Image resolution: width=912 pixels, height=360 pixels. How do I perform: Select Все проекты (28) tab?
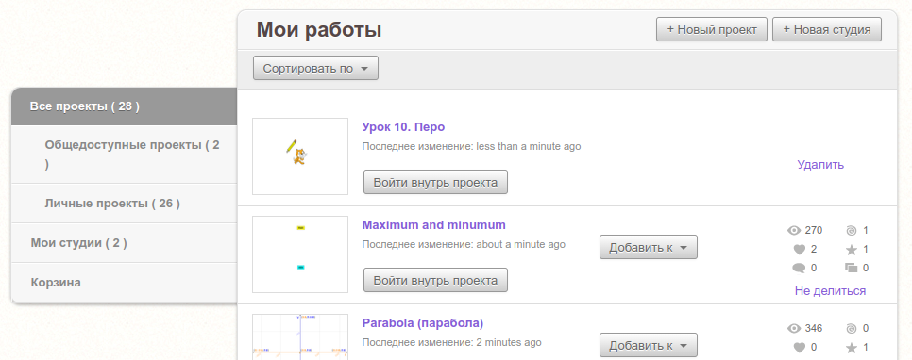pyautogui.click(x=125, y=106)
